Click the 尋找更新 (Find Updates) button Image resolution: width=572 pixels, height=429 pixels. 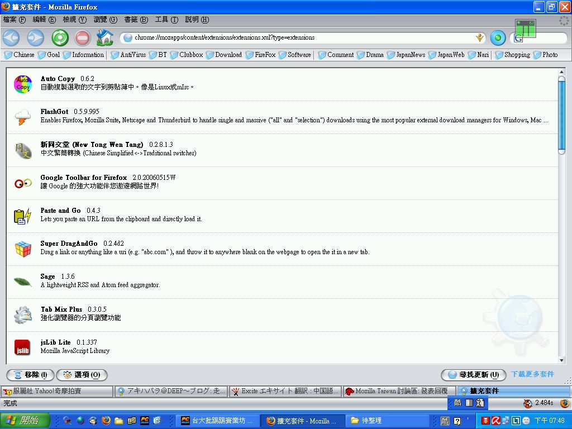point(473,375)
